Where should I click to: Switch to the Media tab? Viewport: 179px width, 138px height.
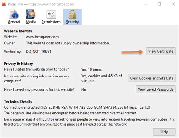pos(31,17)
